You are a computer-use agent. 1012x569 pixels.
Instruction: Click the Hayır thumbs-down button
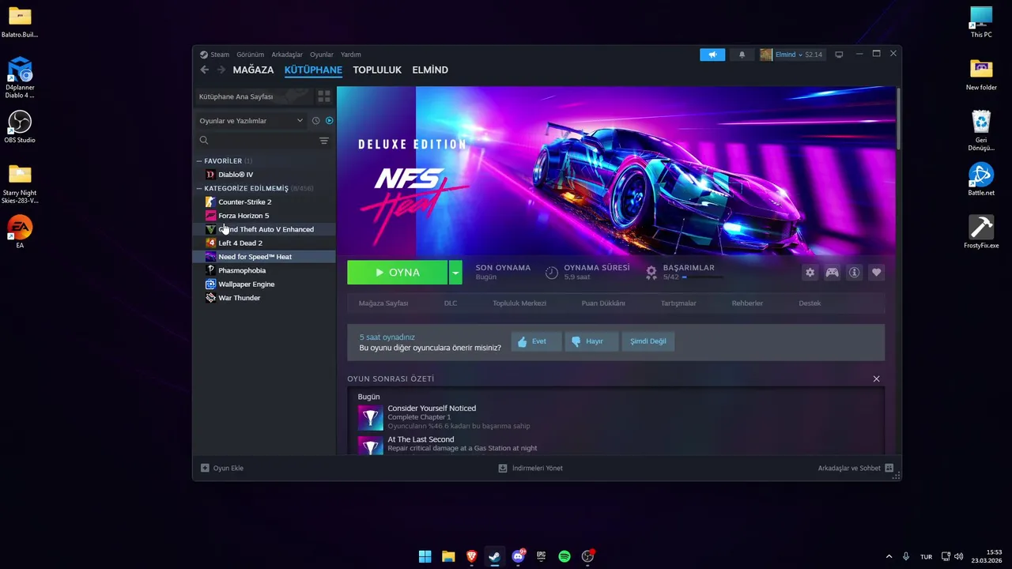click(x=591, y=341)
